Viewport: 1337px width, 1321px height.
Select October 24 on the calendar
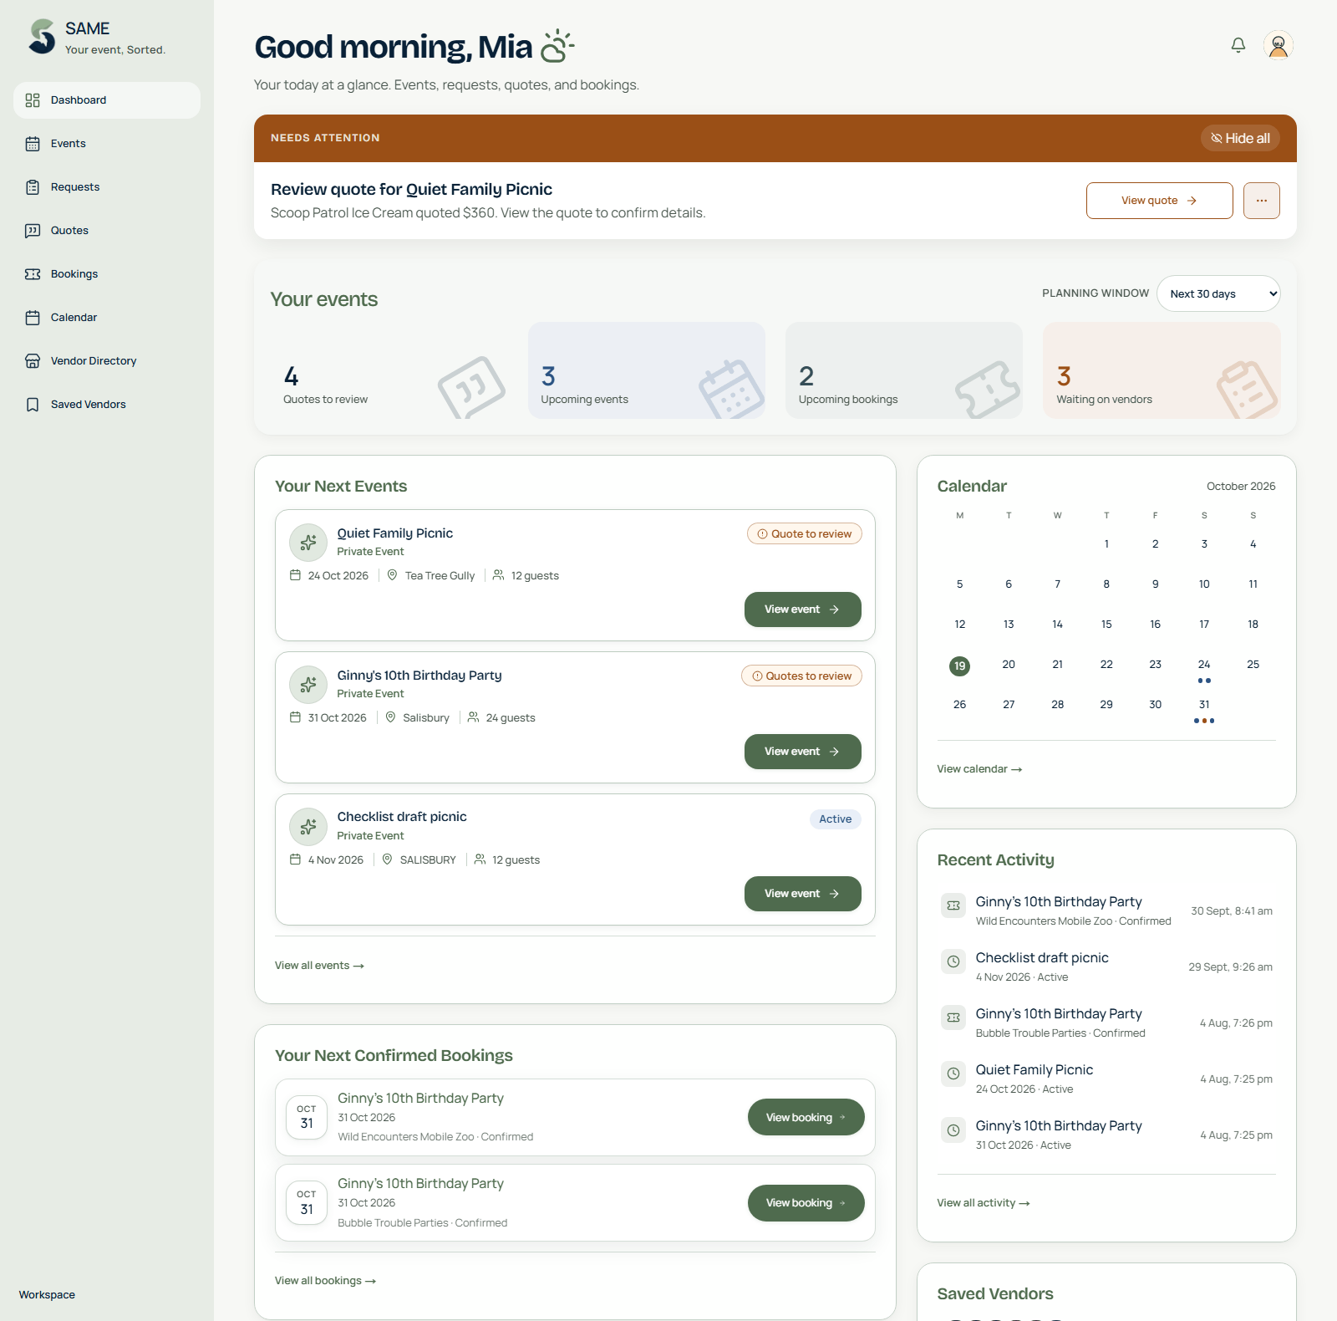pyautogui.click(x=1204, y=666)
